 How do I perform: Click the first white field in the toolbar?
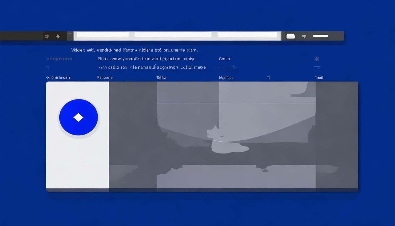coord(103,35)
